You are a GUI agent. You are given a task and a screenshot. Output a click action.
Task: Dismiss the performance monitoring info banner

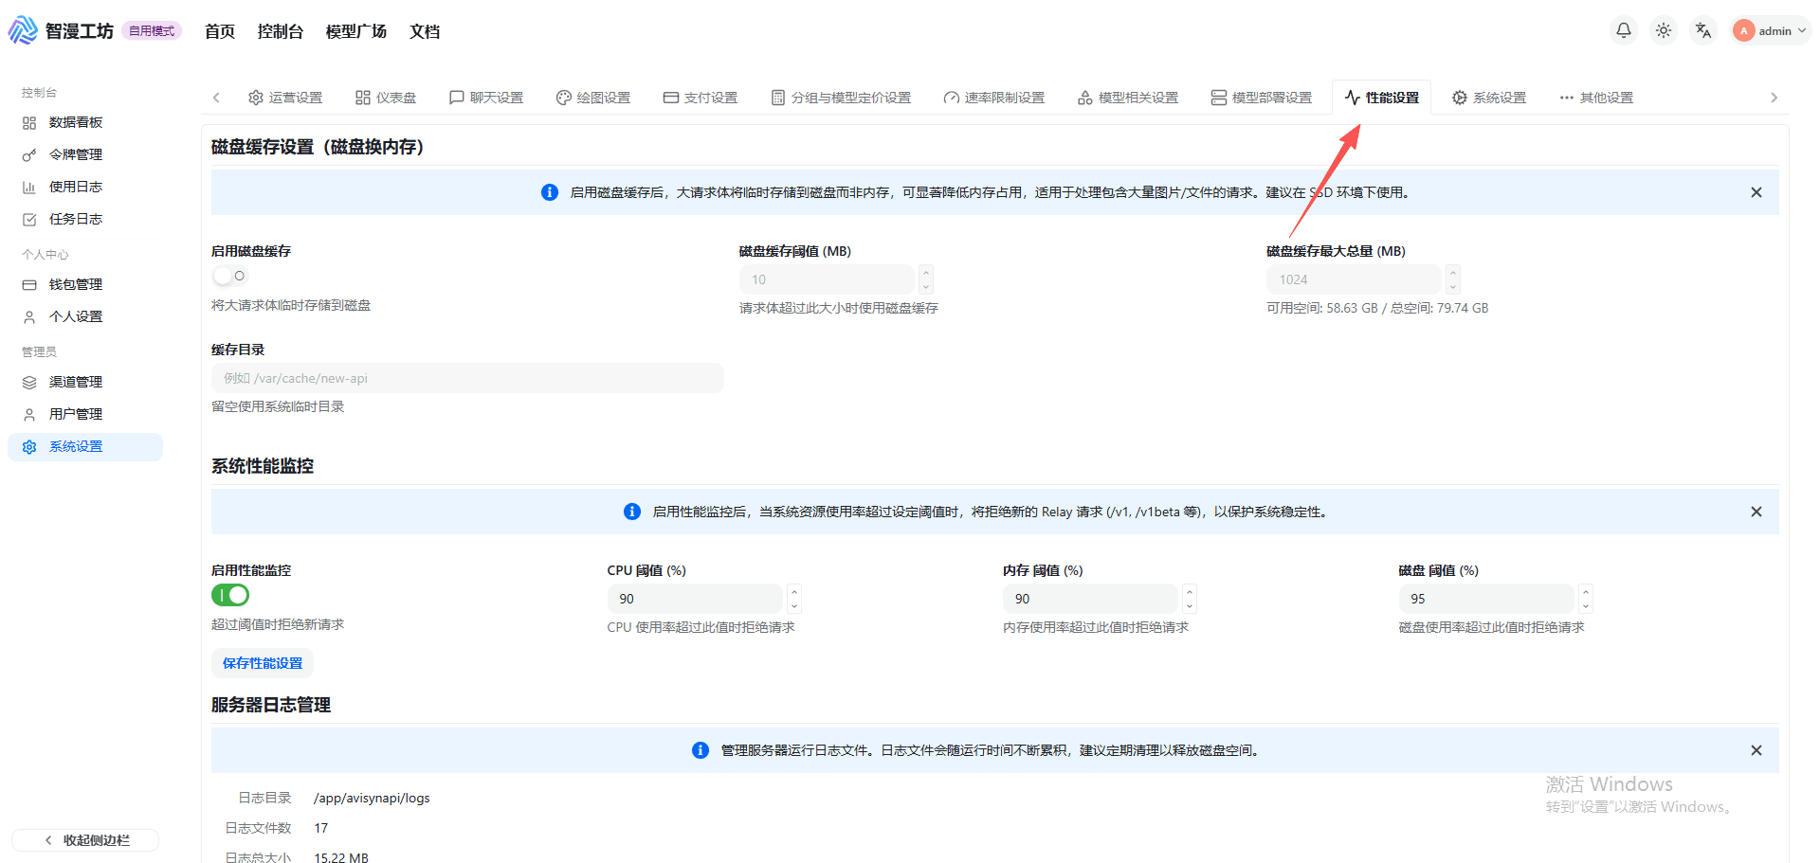pyautogui.click(x=1756, y=512)
